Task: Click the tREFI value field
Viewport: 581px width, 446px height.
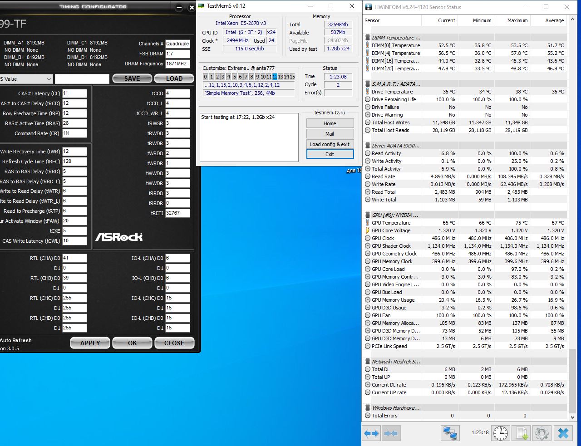Action: (x=177, y=213)
